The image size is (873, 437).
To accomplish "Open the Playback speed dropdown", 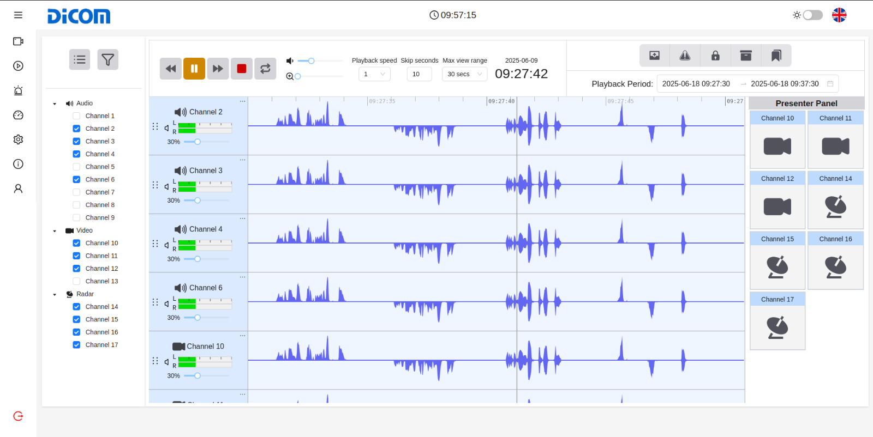I will (374, 74).
